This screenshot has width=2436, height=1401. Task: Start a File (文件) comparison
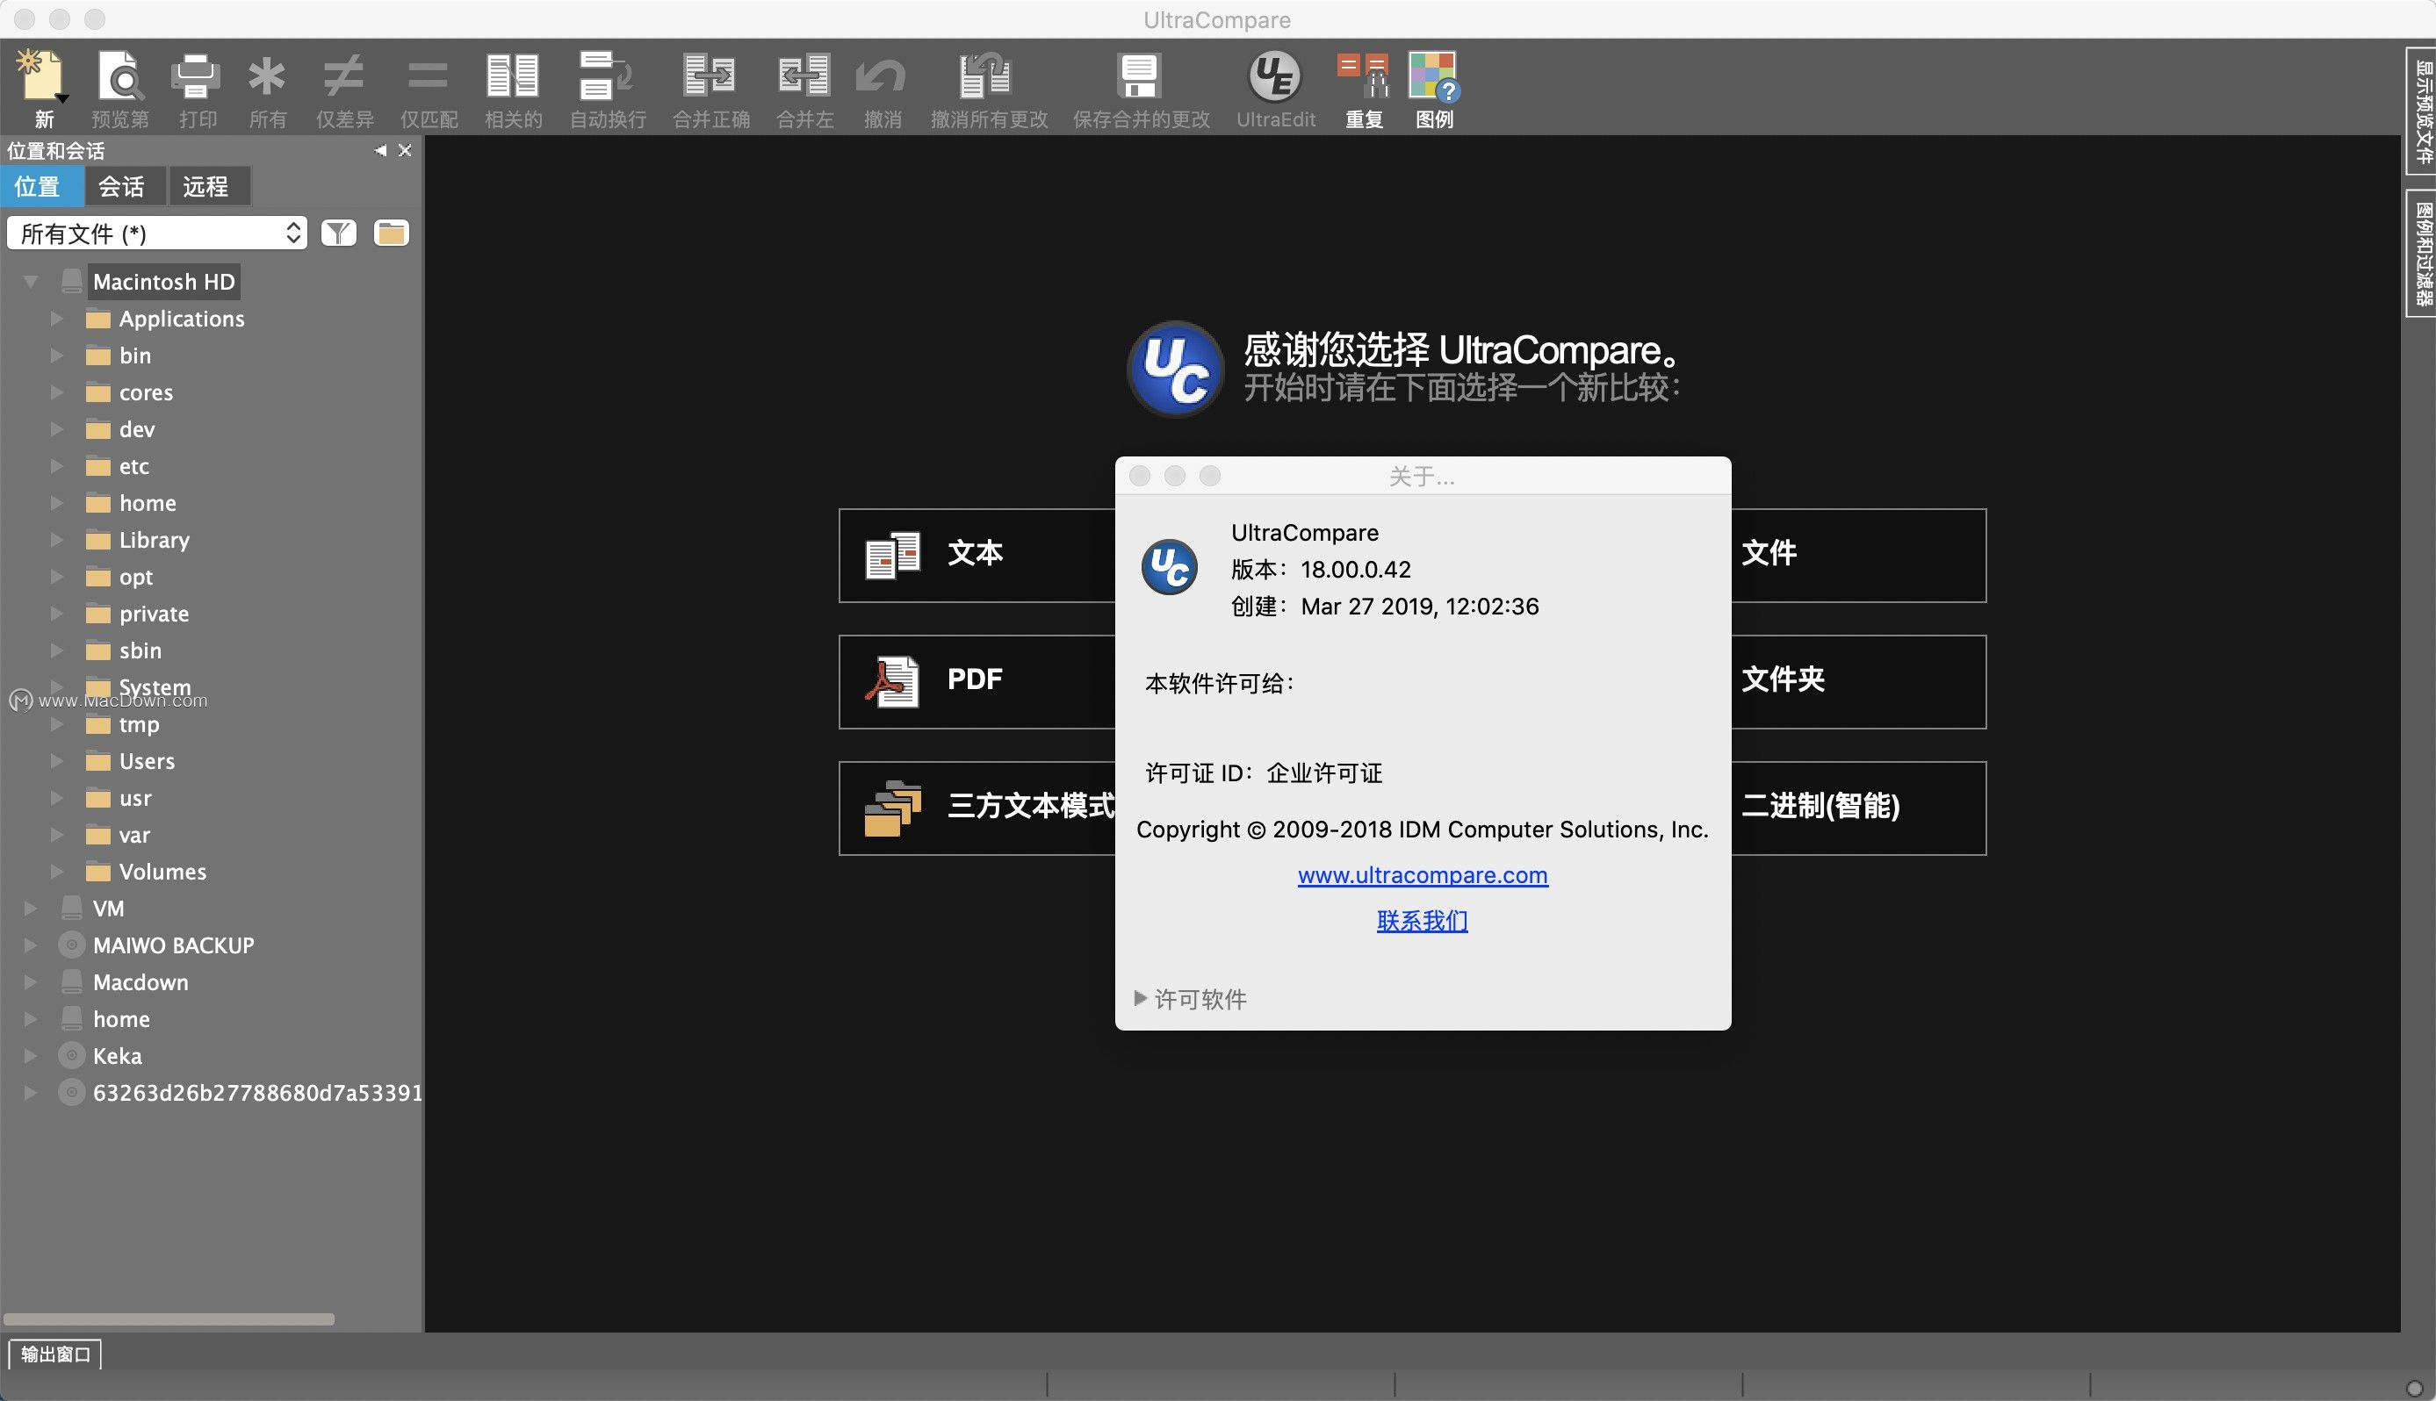point(1858,555)
